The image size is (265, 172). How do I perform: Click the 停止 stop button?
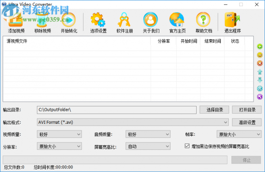point(246,160)
